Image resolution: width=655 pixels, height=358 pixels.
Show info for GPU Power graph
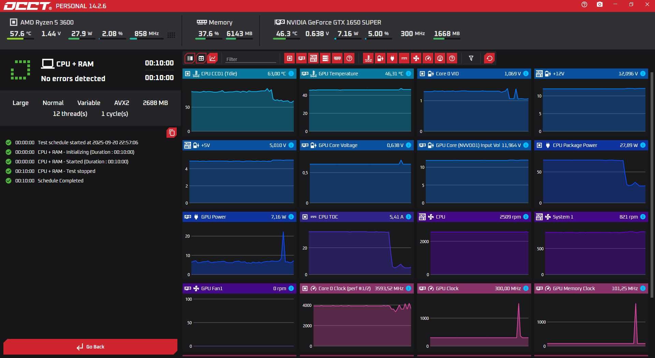(x=291, y=217)
